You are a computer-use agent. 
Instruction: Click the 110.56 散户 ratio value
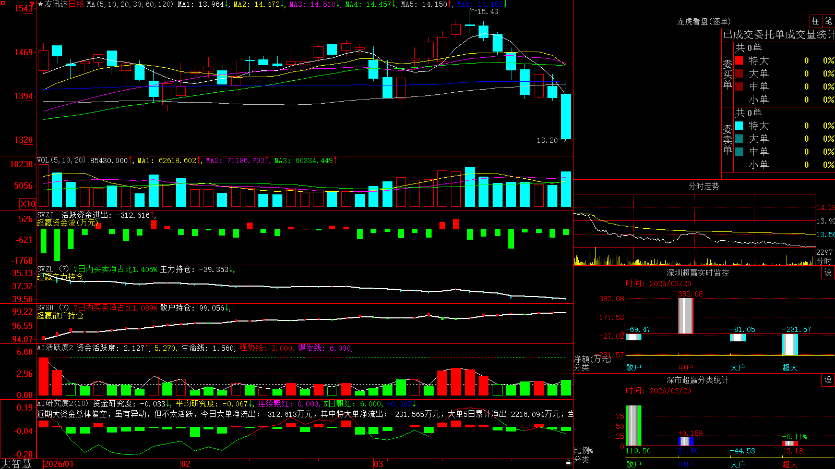[x=638, y=451]
